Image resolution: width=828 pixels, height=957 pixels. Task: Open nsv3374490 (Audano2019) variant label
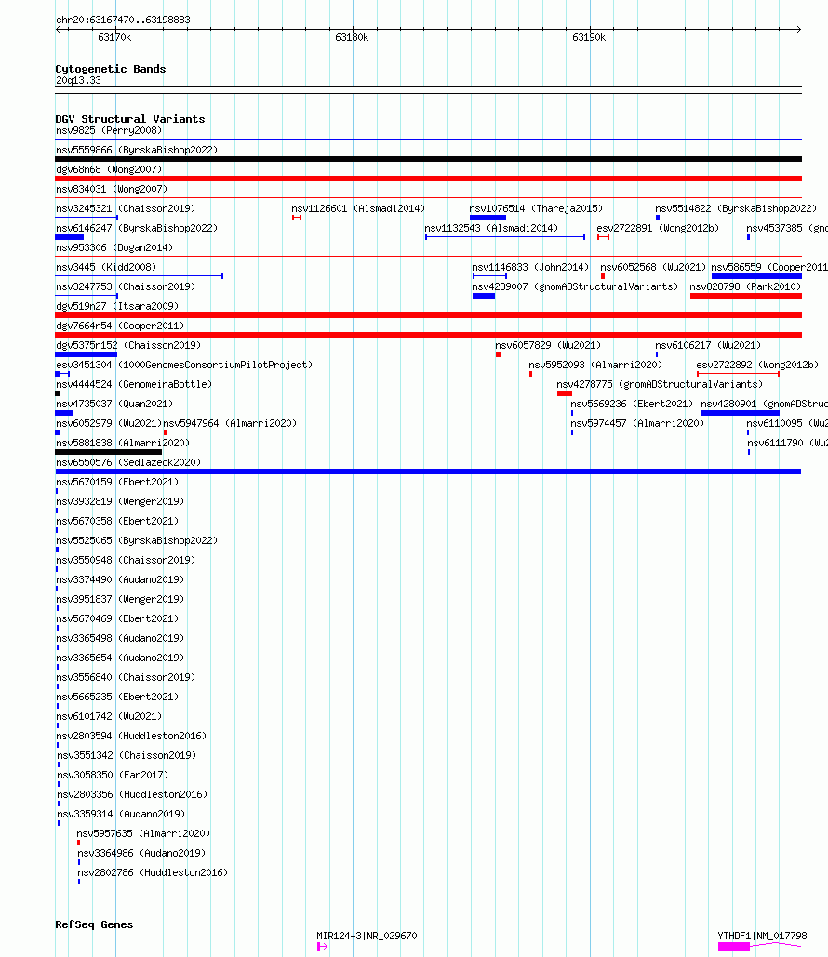120,579
